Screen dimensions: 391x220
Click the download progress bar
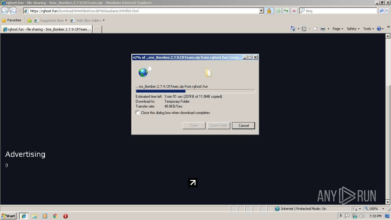(x=195, y=91)
